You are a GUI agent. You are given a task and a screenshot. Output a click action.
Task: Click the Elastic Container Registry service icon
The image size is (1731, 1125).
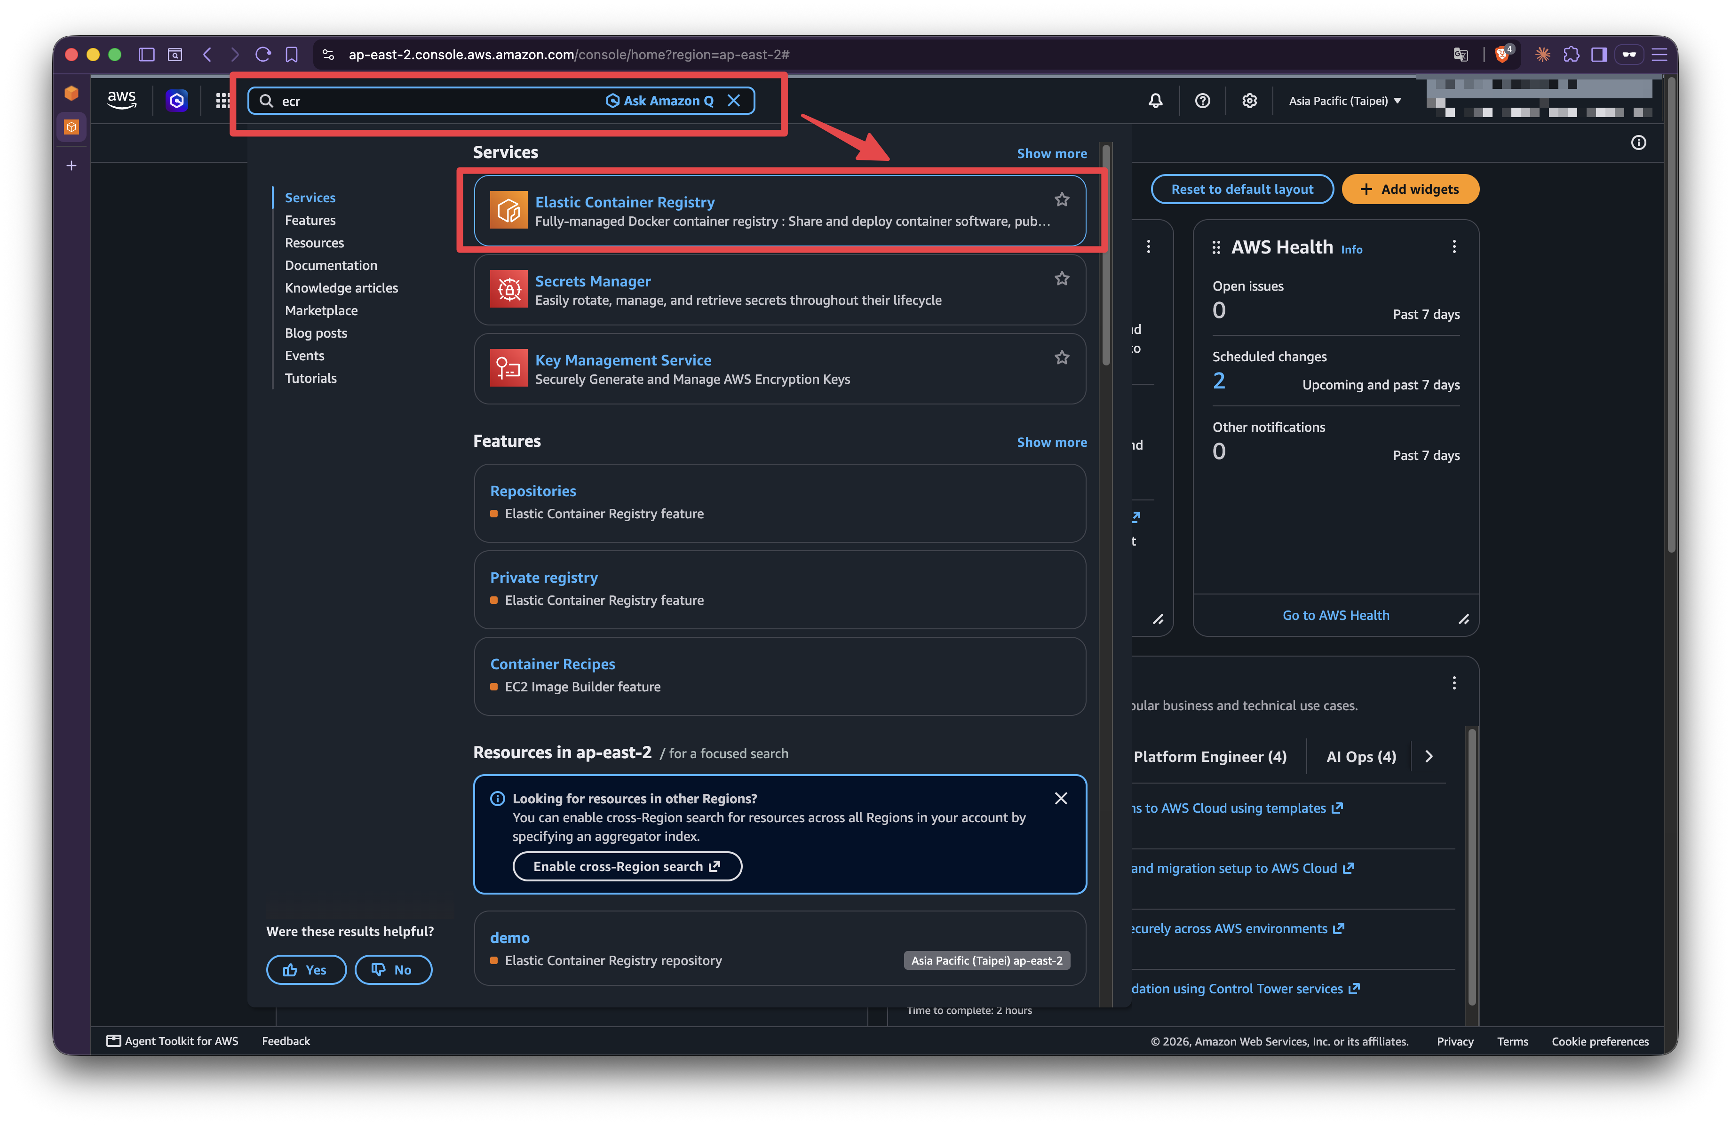pos(508,210)
